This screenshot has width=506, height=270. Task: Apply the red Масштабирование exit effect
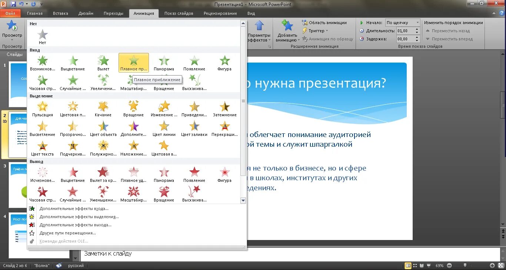click(x=134, y=194)
